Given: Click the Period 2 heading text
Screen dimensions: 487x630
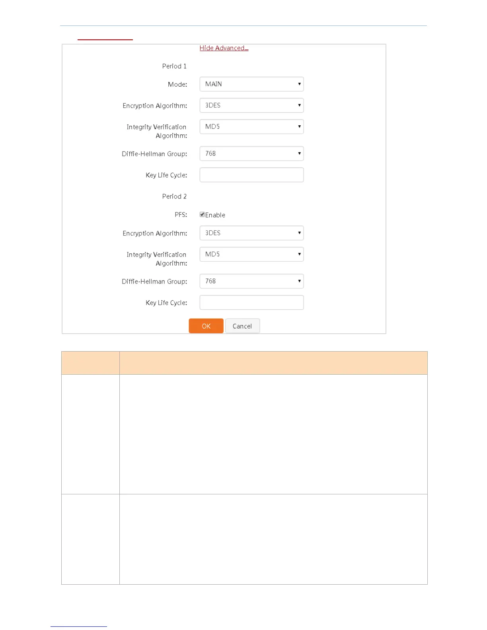Looking at the screenshot, I should (x=174, y=196).
